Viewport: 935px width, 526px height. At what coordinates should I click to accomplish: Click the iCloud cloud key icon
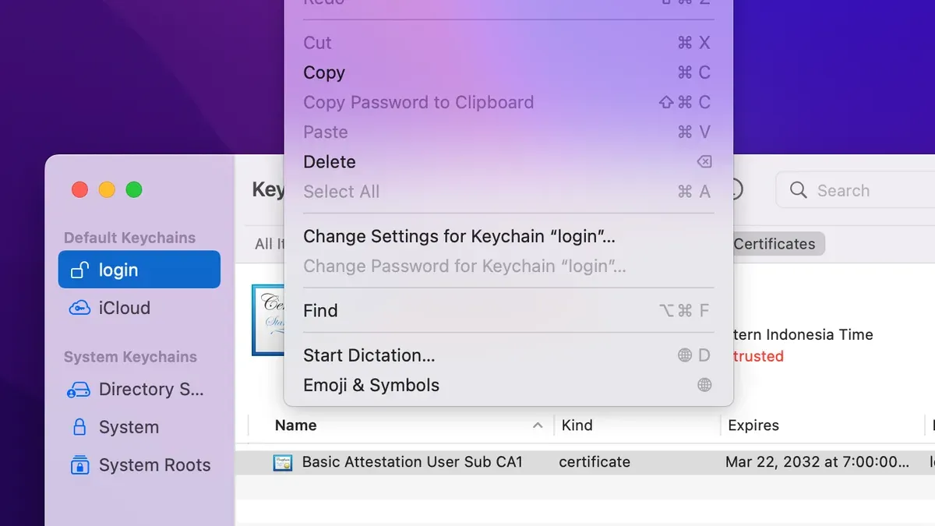pos(79,308)
